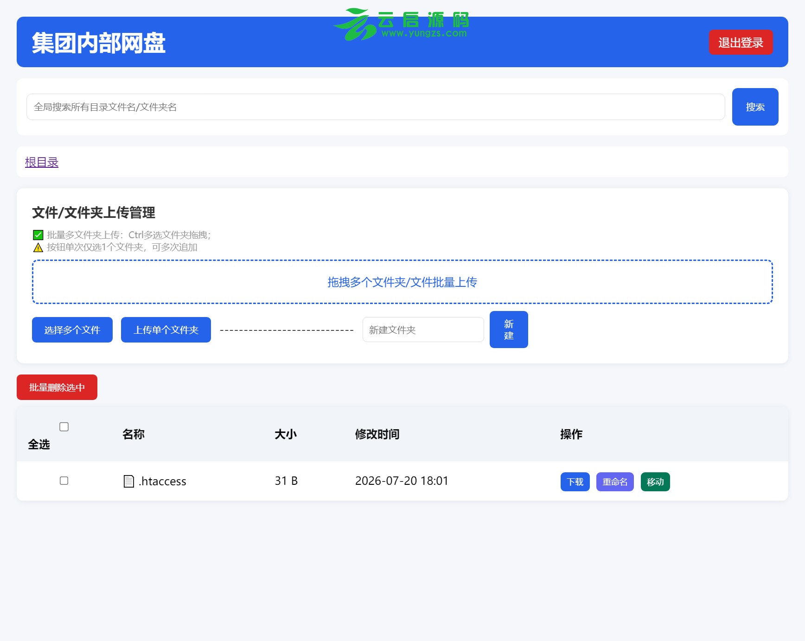Click the file icon beside .htaccess

(x=129, y=481)
